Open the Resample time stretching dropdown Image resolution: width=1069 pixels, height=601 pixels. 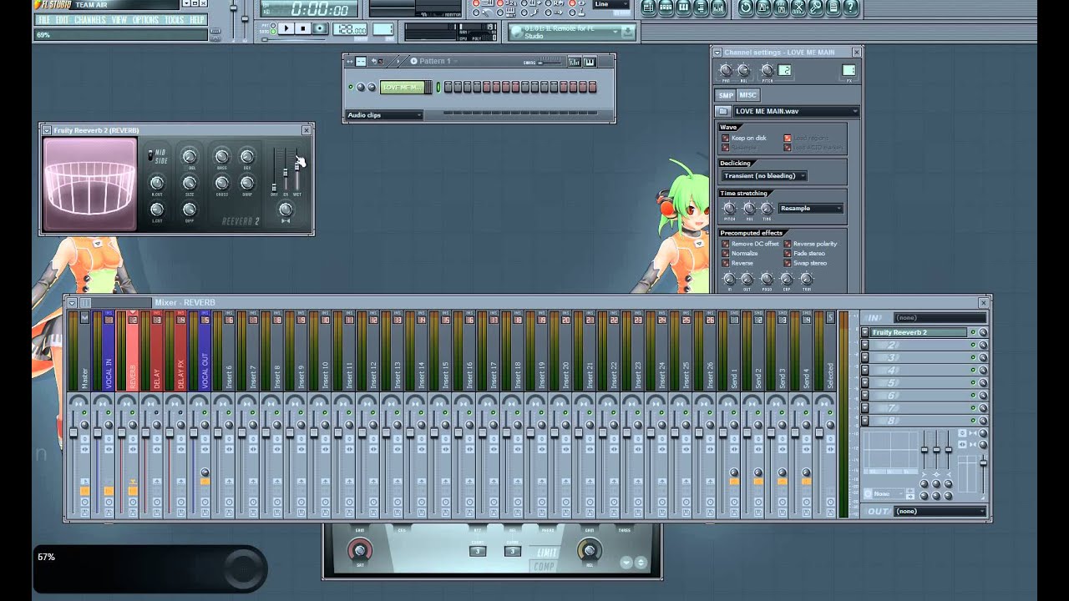click(x=811, y=208)
